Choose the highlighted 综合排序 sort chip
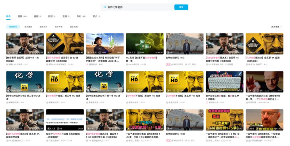Screen dimensions: 290x146 (x=13, y=27)
